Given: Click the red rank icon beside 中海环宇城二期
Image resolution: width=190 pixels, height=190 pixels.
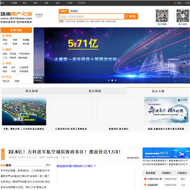Looking at the screenshot, I should (145, 179).
